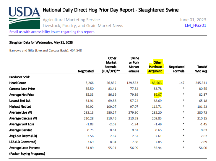Click the Totals/Wtd Avg column header
The image size is (216, 161).
(201, 69)
